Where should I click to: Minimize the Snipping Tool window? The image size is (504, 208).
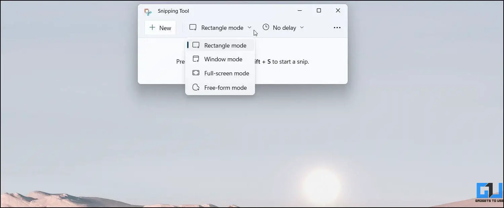[299, 11]
